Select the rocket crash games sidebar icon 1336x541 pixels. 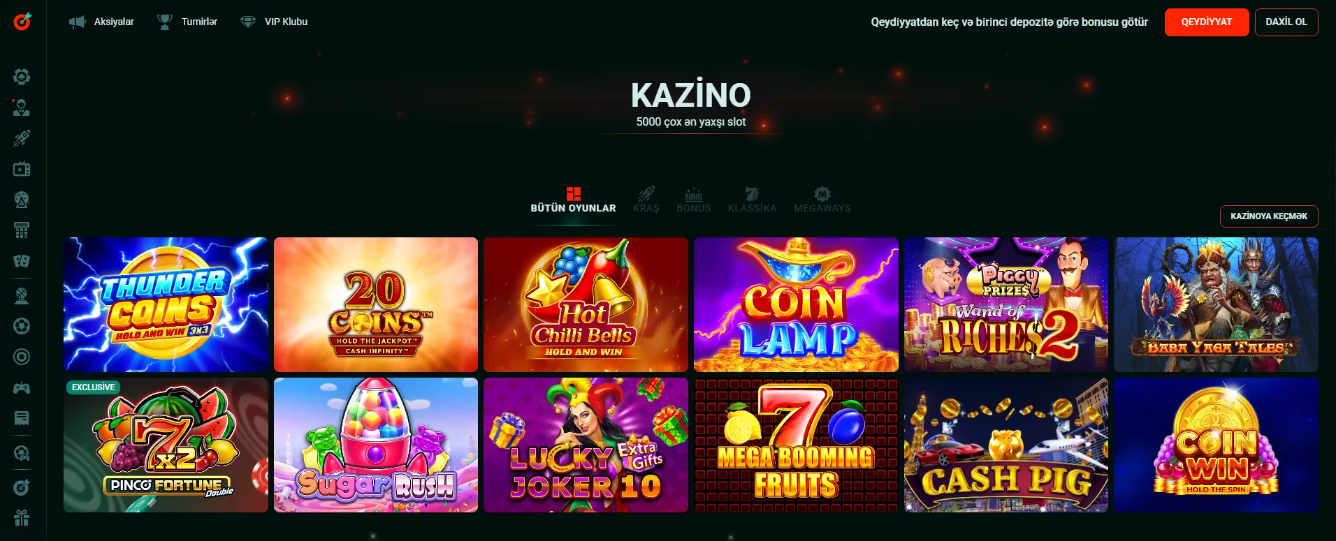point(22,138)
